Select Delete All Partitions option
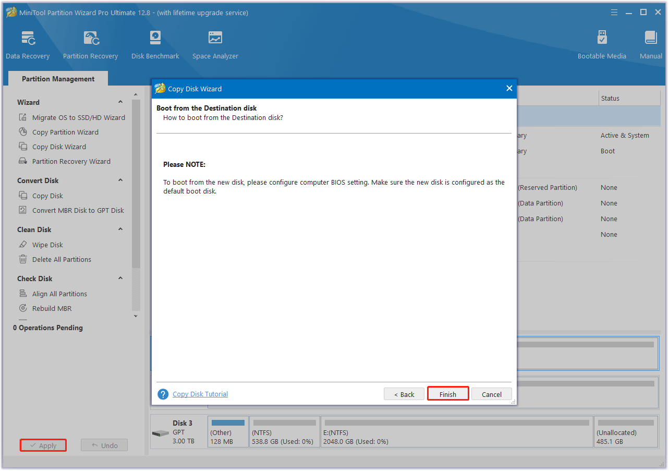This screenshot has height=471, width=669. tap(62, 259)
